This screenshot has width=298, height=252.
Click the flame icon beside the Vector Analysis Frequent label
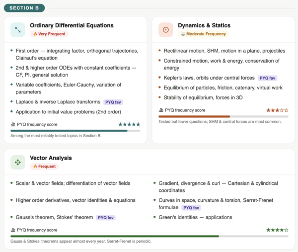click(35, 167)
